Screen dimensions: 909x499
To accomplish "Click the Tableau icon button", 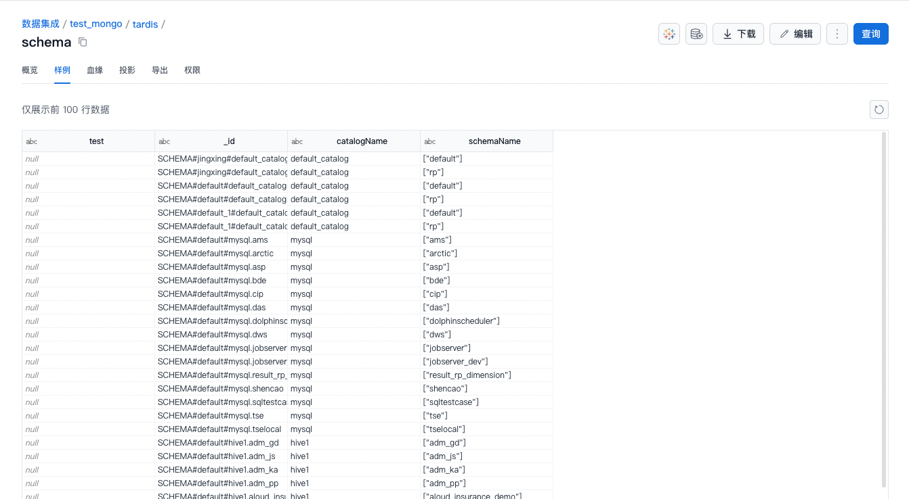I will 669,34.
